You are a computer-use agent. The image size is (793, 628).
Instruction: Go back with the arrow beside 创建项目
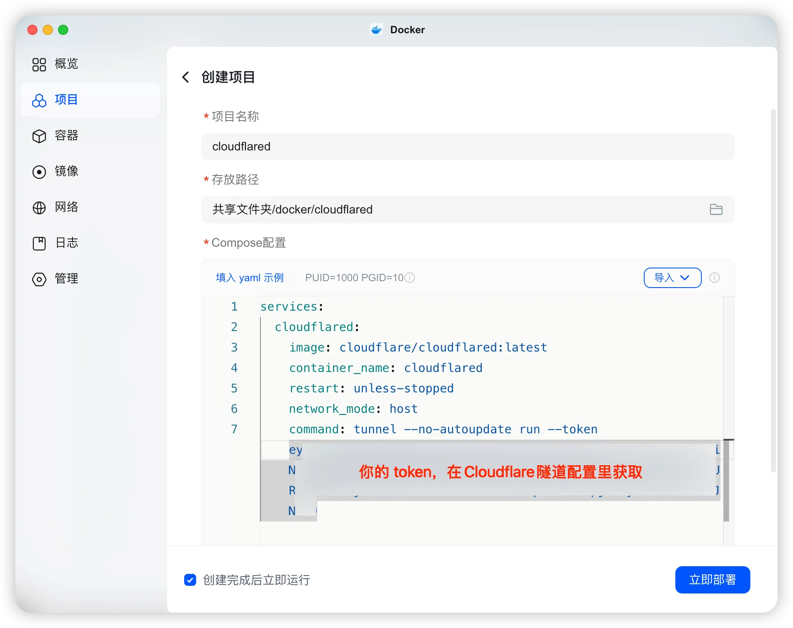point(185,77)
